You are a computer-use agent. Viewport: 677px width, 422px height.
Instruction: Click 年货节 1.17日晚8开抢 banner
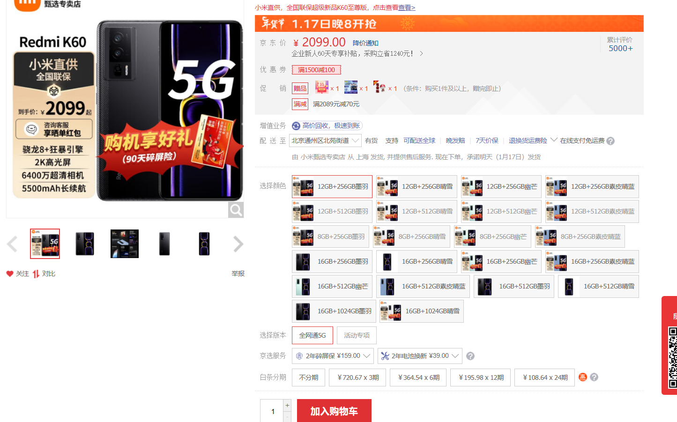click(x=449, y=23)
